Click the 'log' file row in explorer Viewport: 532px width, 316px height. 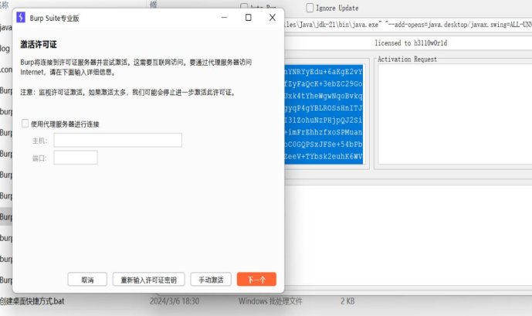pos(5,49)
